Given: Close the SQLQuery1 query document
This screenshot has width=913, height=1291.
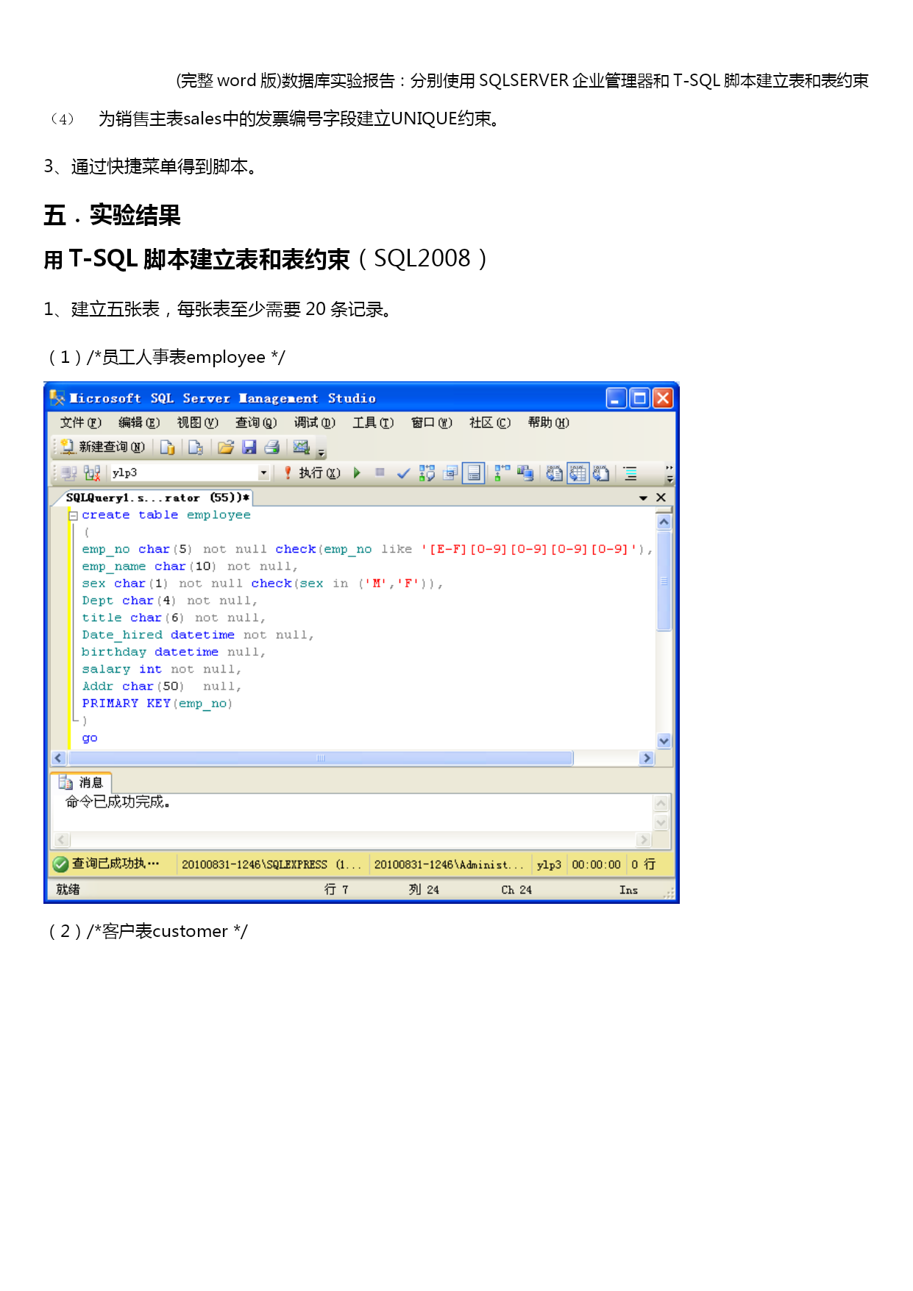Looking at the screenshot, I should [661, 498].
